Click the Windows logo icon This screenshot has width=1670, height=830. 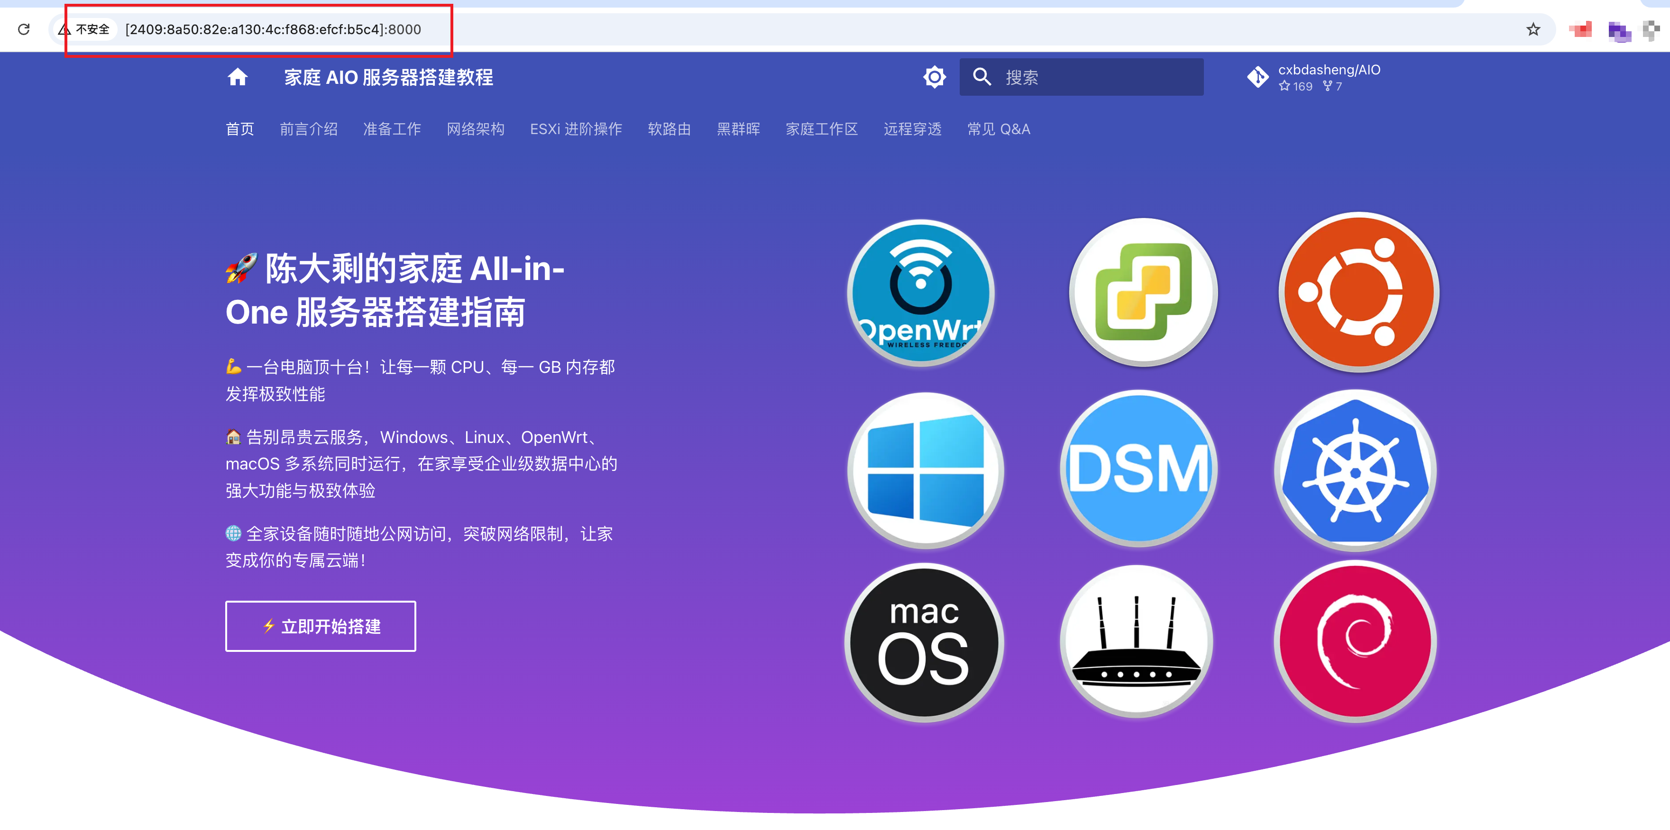[926, 468]
